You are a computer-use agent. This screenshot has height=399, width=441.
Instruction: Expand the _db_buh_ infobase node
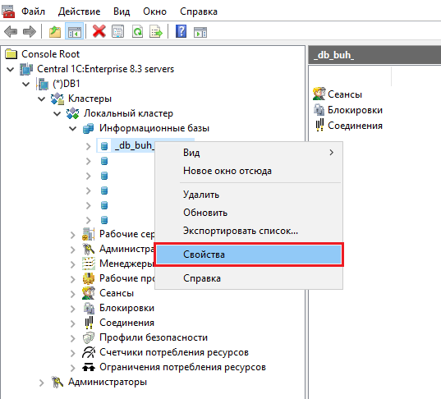[89, 146]
